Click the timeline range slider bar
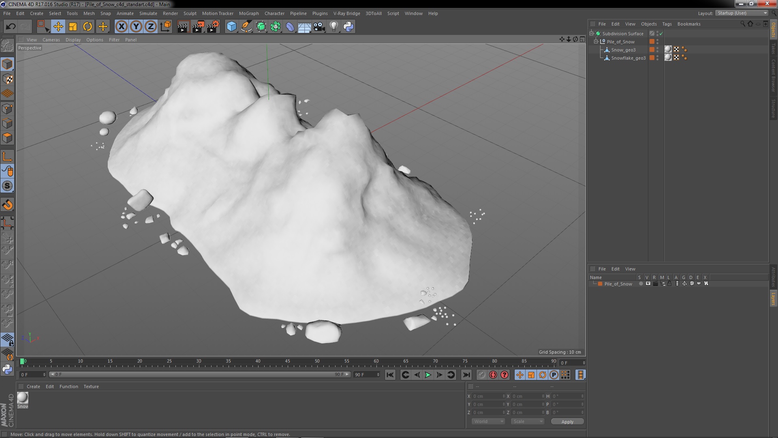This screenshot has width=778, height=438. 200,374
